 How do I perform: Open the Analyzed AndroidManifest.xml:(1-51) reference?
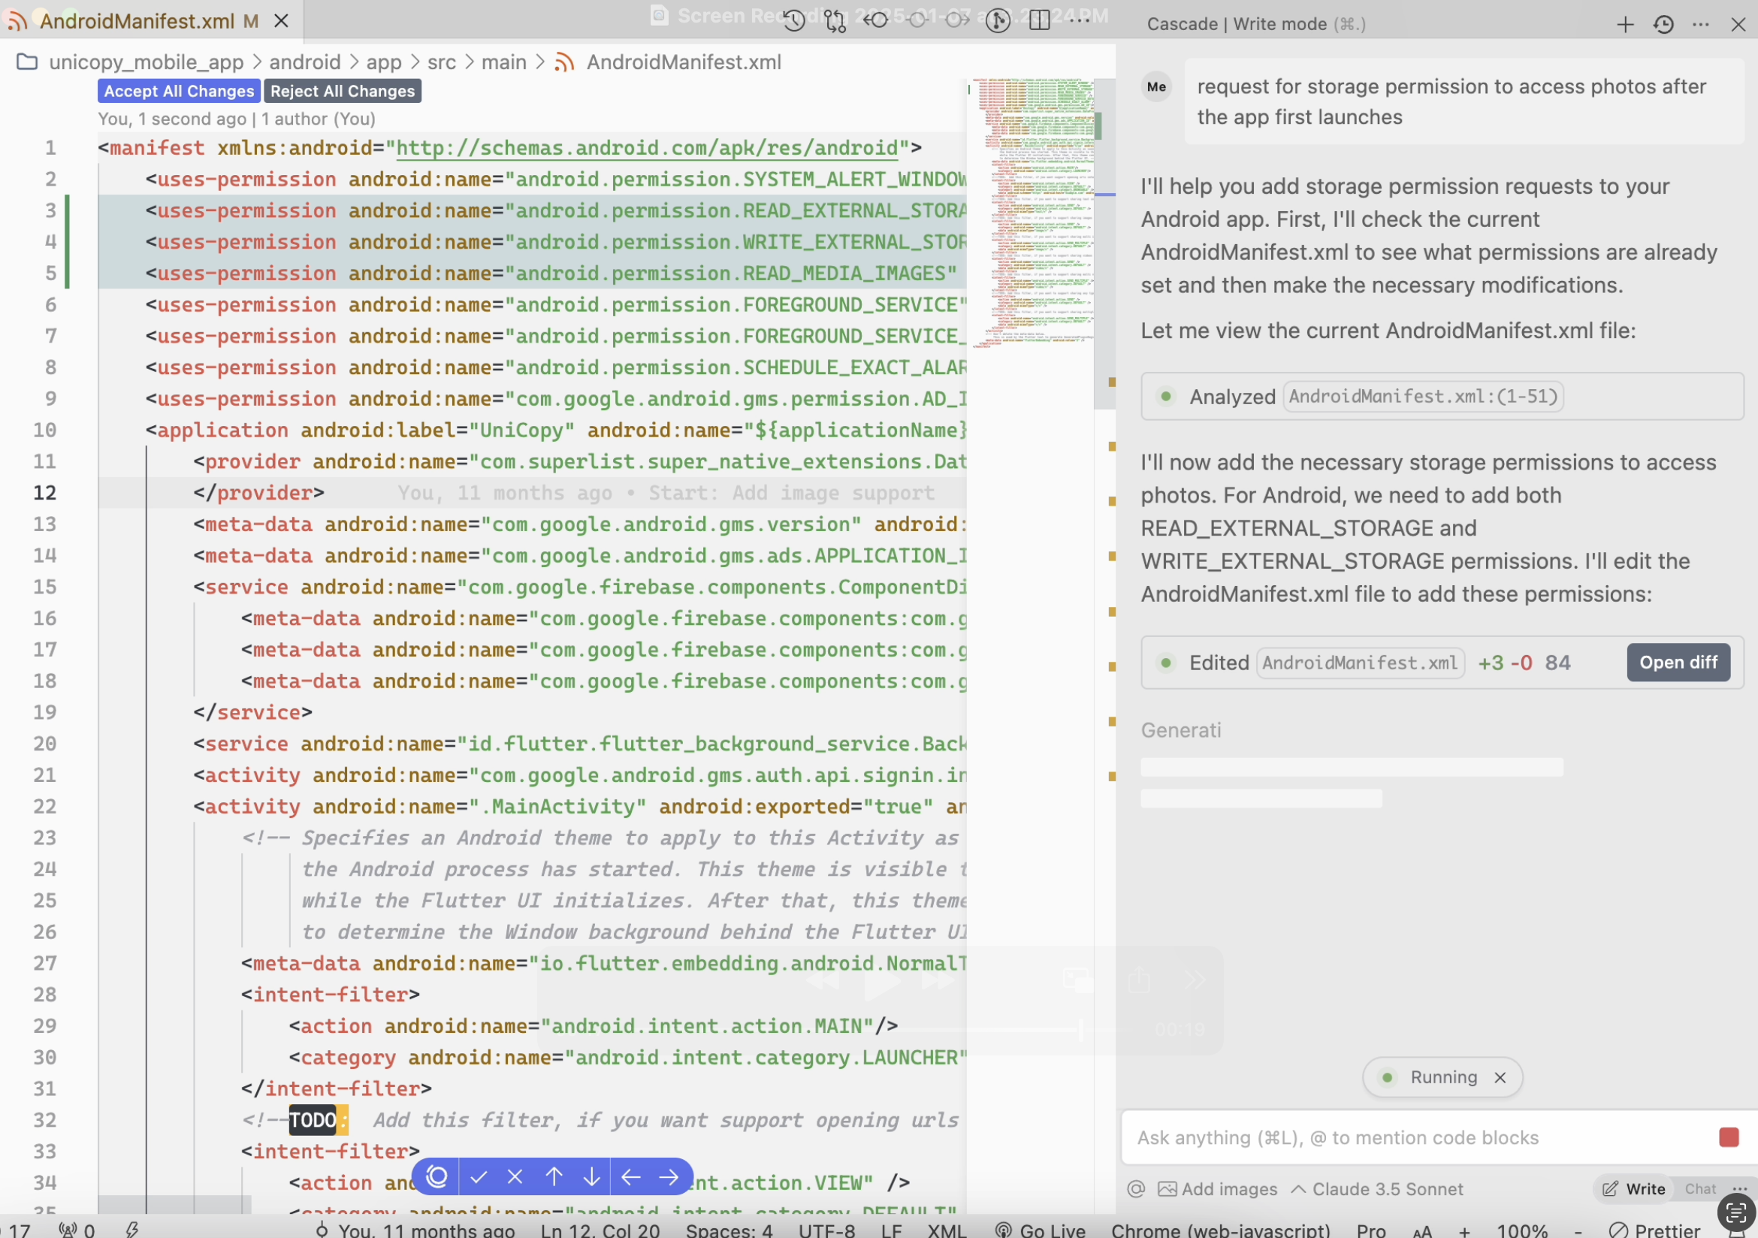click(1424, 397)
